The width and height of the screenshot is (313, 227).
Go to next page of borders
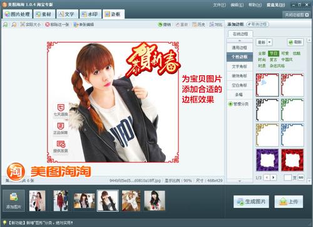[x=274, y=177]
